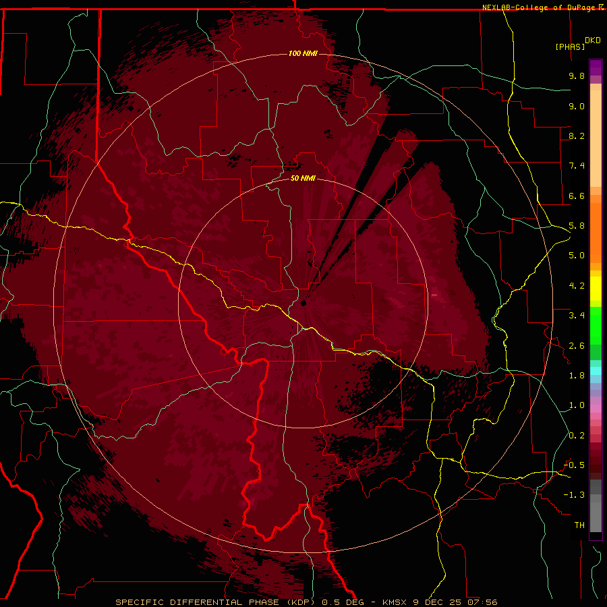Viewport: 607px width, 607px height.
Task: Click the "100 NMI" range ring label
Action: click(x=303, y=53)
